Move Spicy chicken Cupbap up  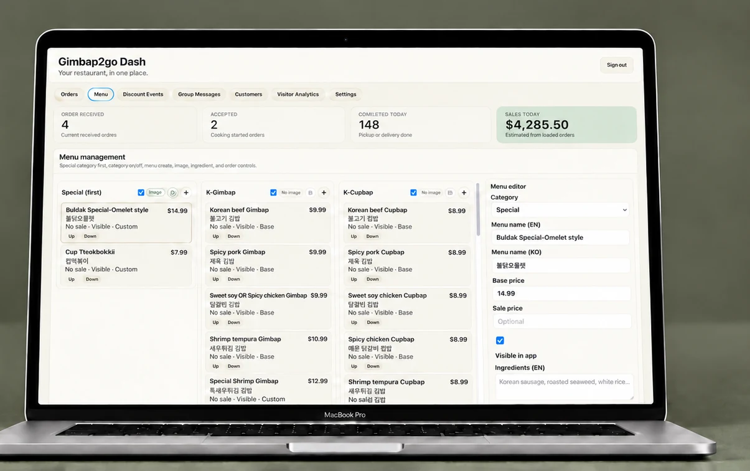354,366
